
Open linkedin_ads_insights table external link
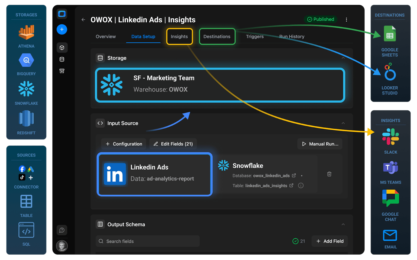(291, 186)
